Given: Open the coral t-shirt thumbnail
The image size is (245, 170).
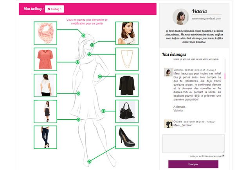Looking at the screenshot, I should coord(45,59).
